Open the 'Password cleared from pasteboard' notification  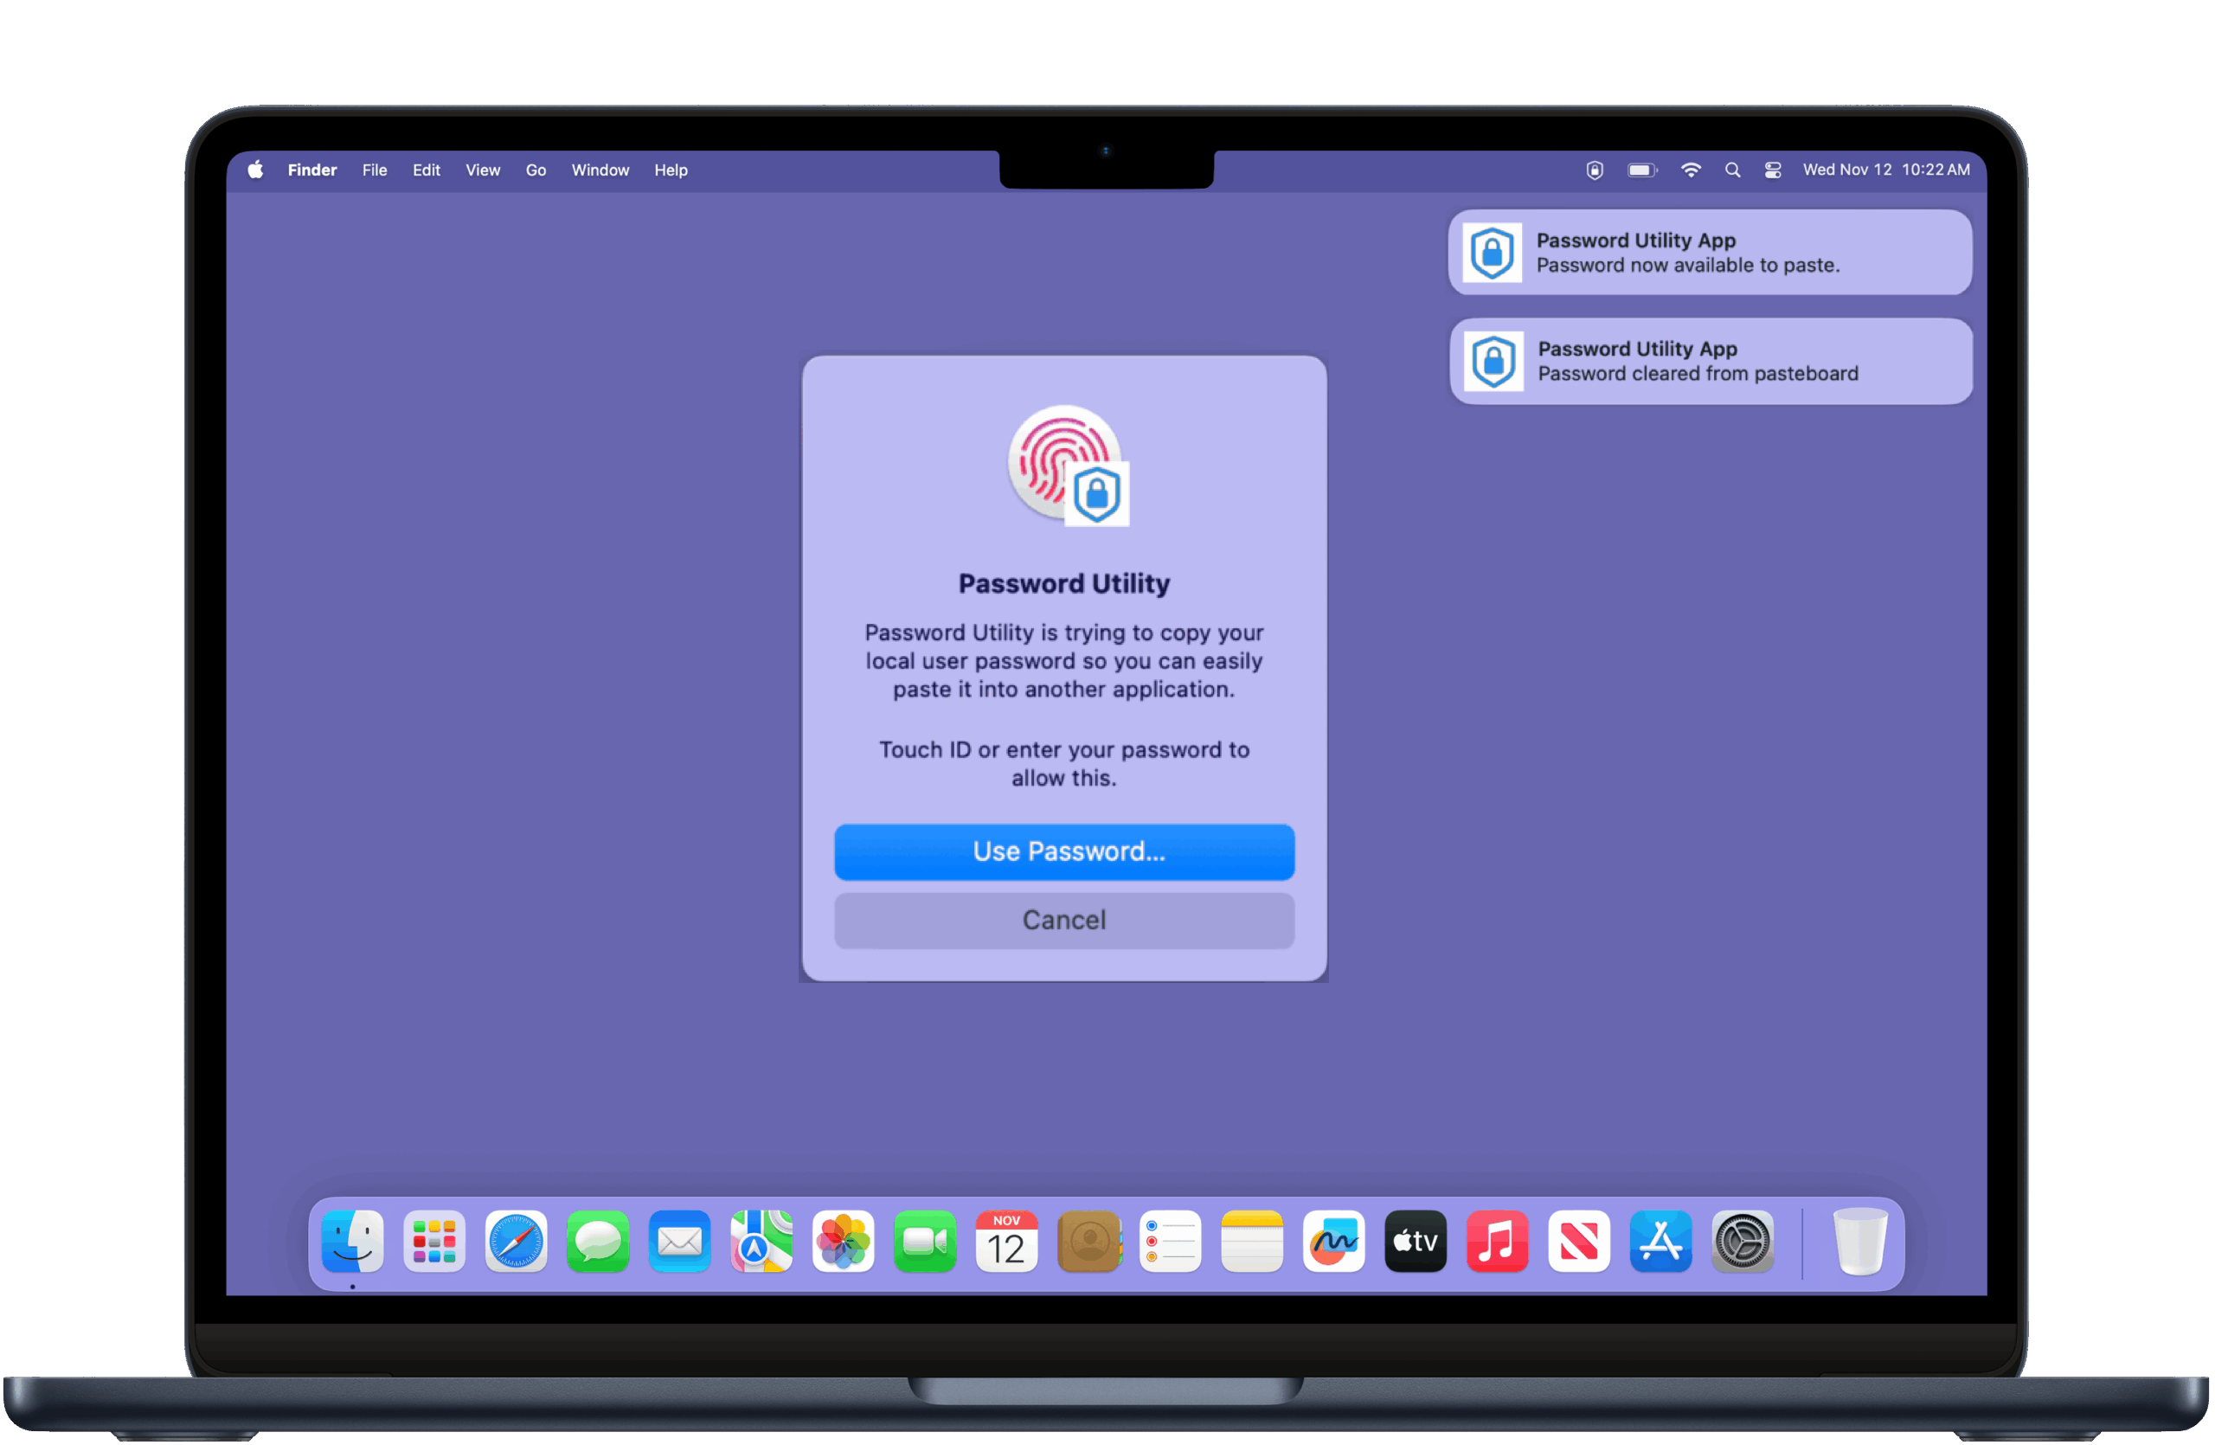1711,361
